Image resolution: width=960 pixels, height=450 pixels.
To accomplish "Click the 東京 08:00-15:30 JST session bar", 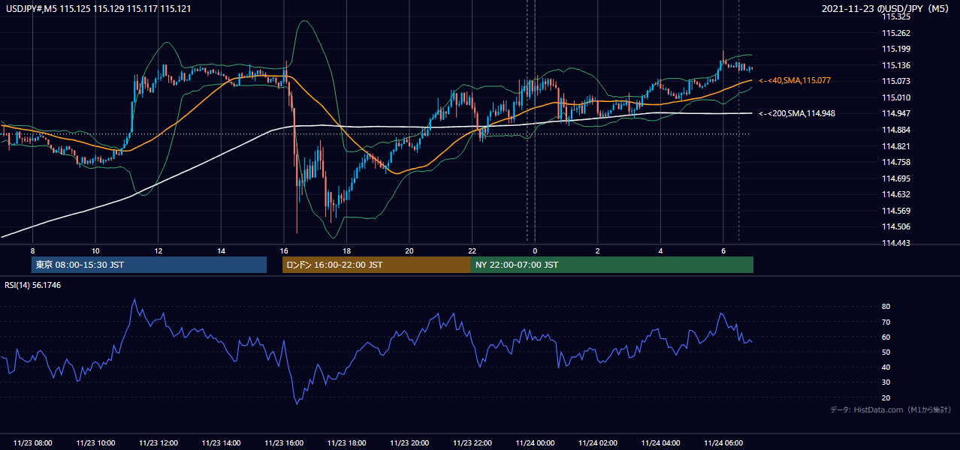I will coord(149,265).
